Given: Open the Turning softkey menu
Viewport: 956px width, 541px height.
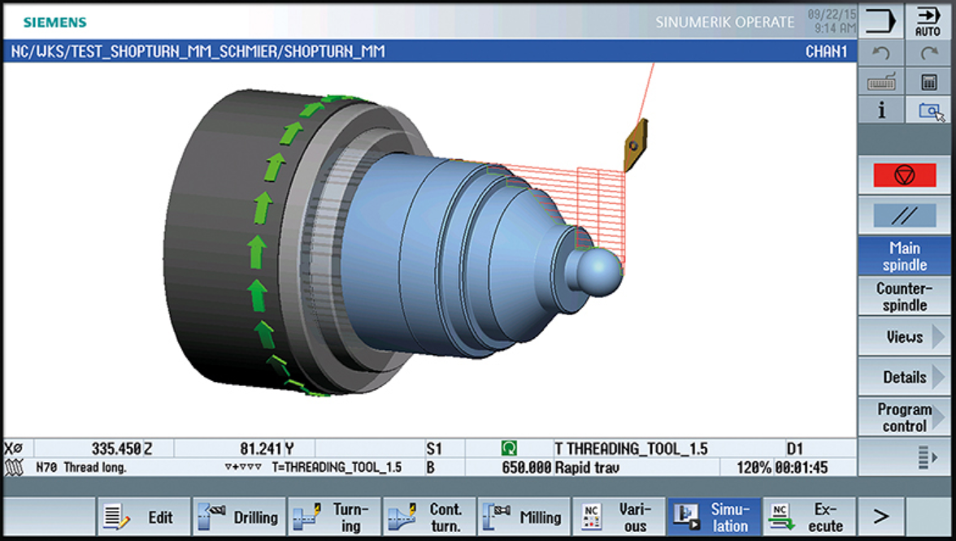Looking at the screenshot, I should click(334, 517).
